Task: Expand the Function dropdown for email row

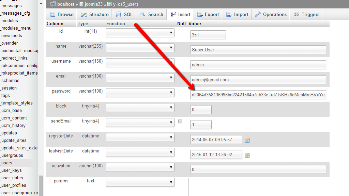Action: 140,78
